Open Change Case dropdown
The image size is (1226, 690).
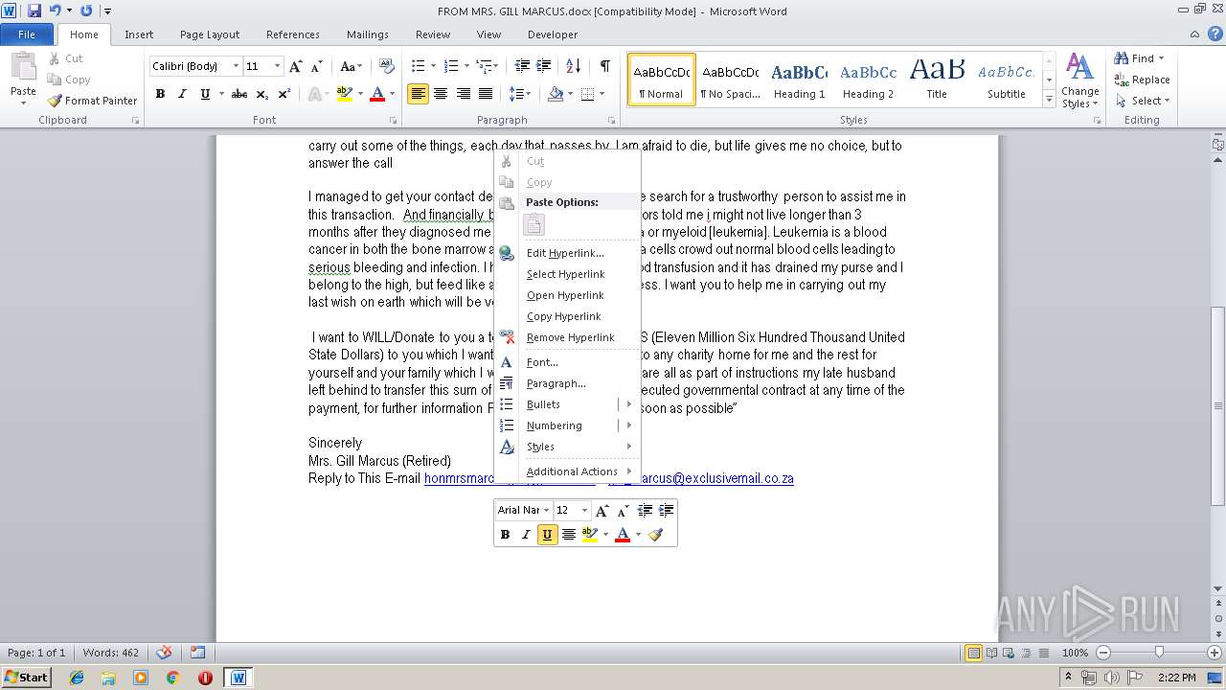pos(352,66)
